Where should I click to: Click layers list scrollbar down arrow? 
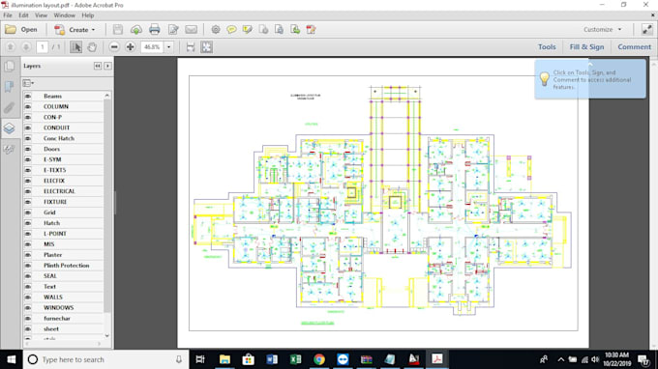pos(107,335)
